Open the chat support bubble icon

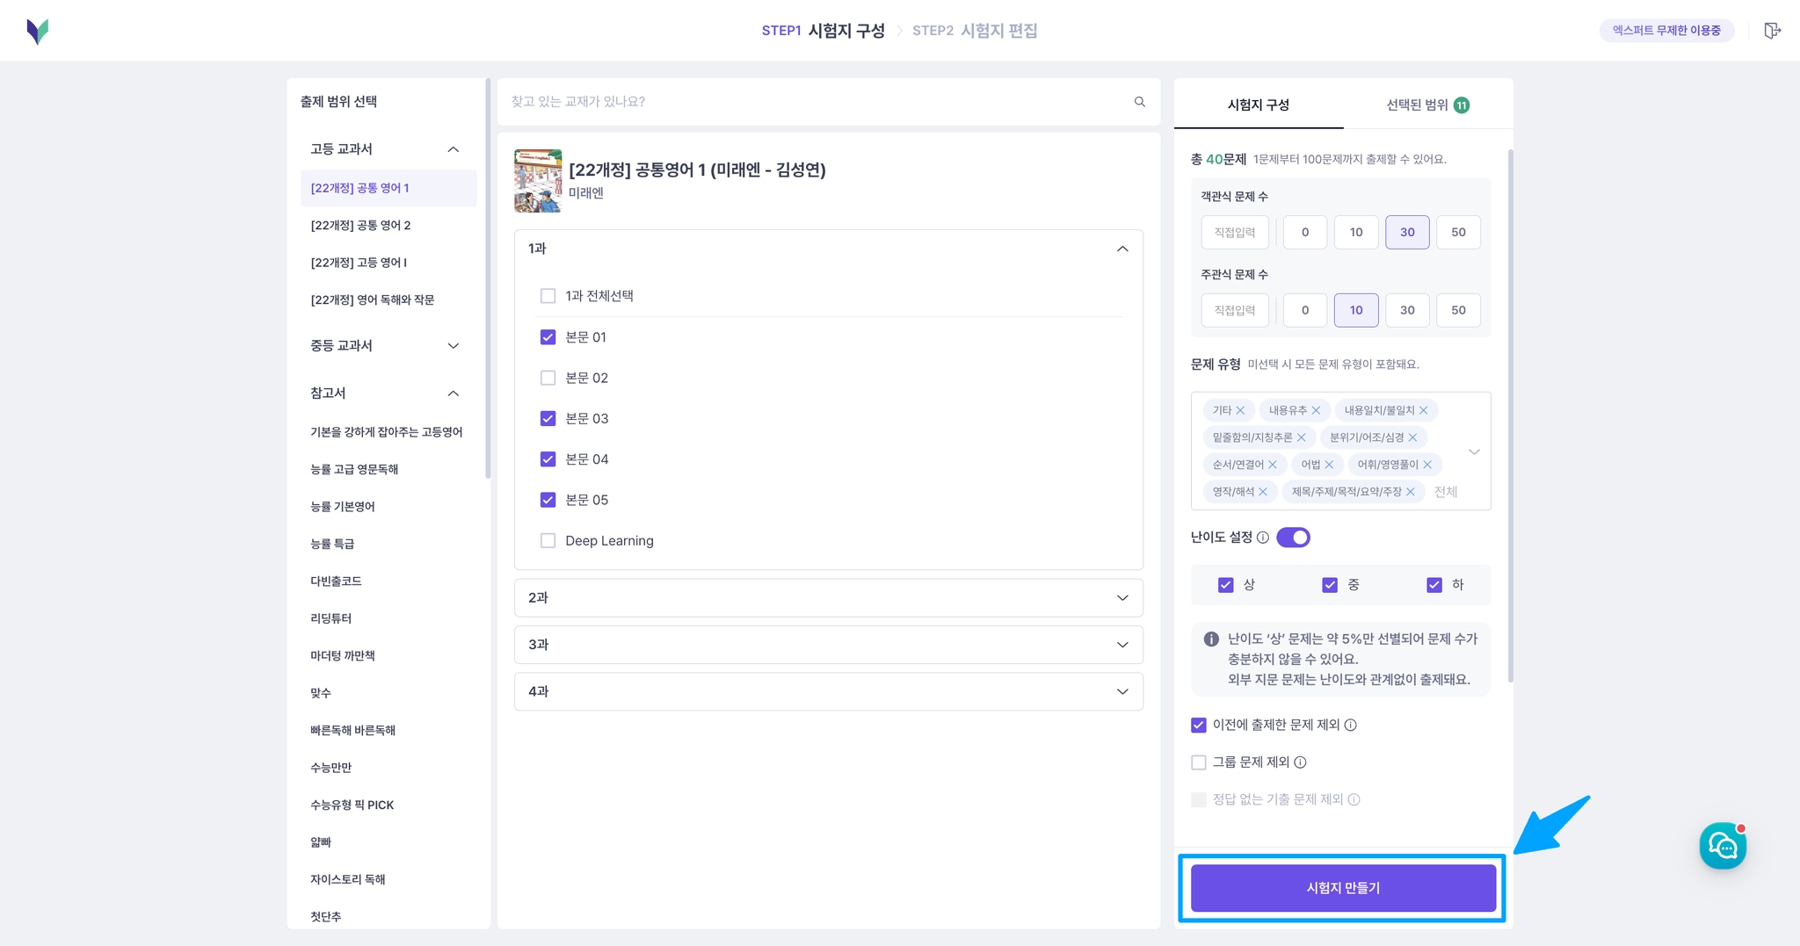coord(1723,846)
